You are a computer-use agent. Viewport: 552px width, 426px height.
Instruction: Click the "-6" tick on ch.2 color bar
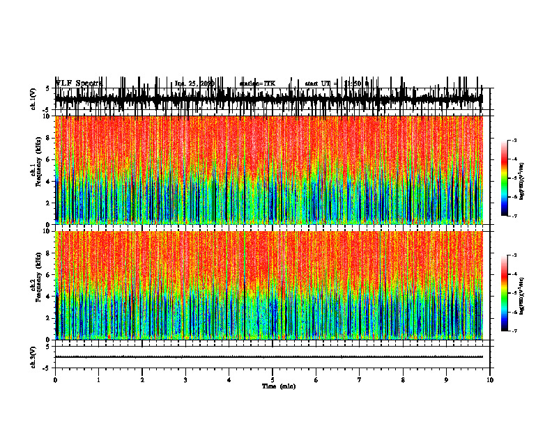(x=514, y=312)
